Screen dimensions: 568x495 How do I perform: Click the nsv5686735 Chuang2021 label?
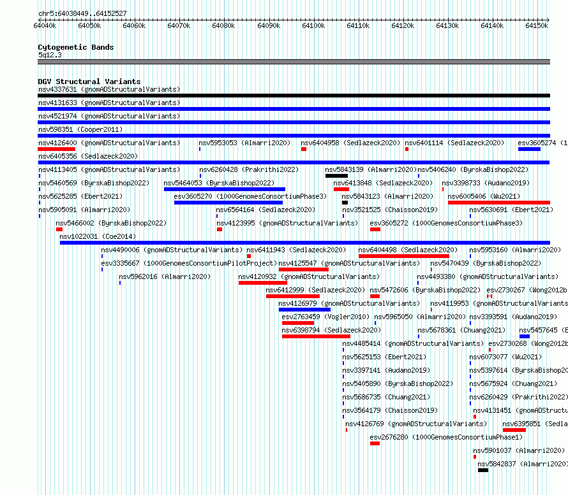click(x=386, y=397)
